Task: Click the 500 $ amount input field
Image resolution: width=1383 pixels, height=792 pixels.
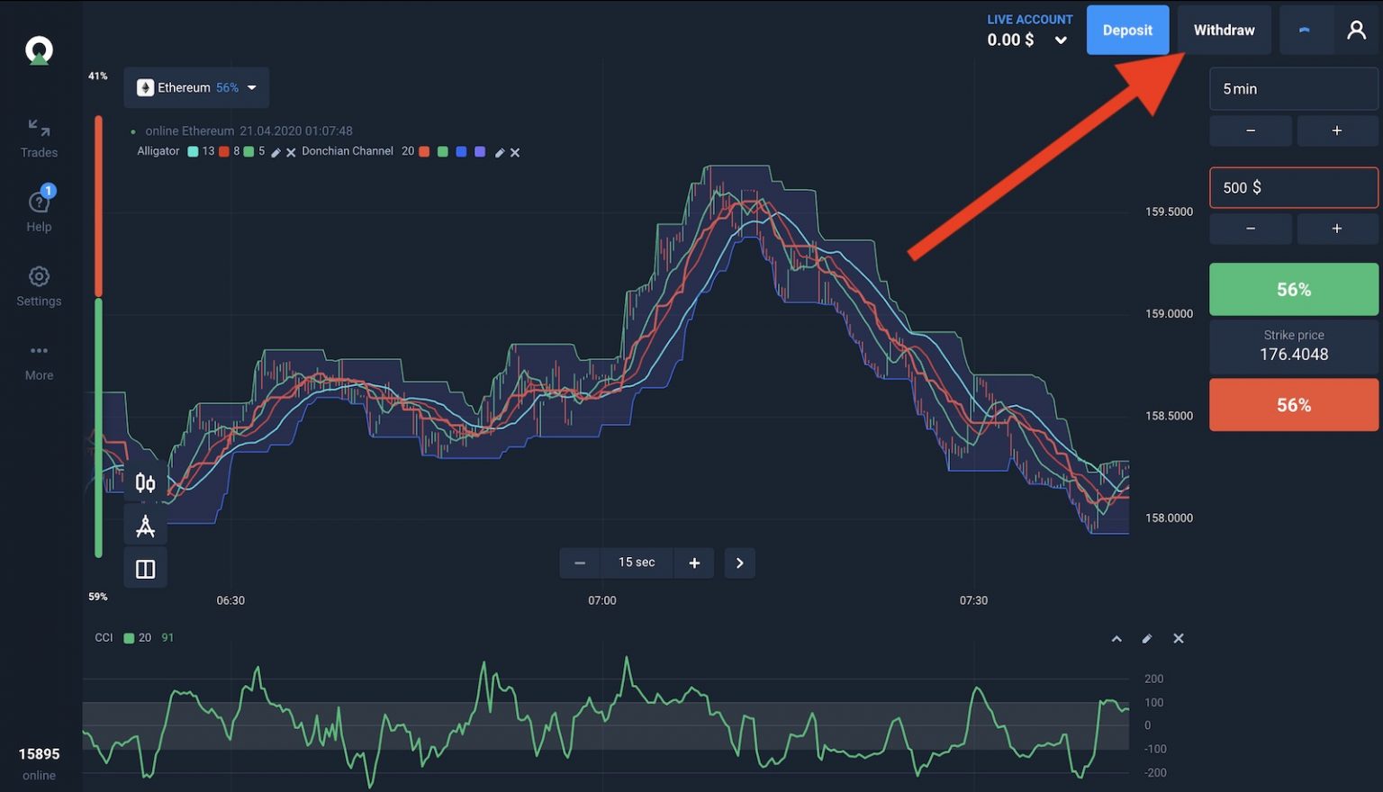Action: [1293, 187]
